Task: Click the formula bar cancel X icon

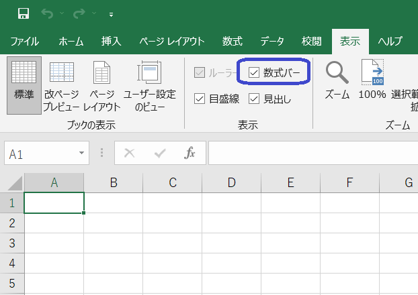Action: (130, 153)
